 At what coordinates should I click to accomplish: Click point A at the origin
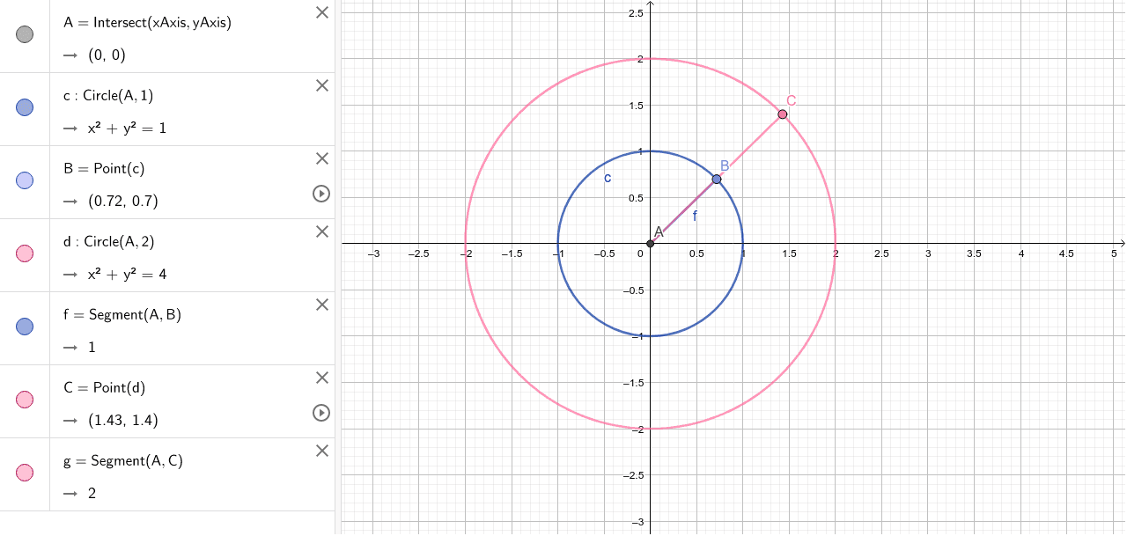652,243
